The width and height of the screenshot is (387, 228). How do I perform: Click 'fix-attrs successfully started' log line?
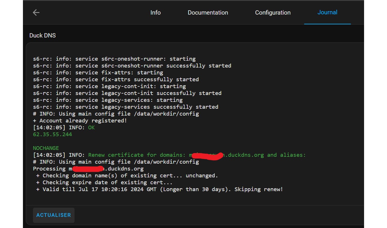coord(116,80)
